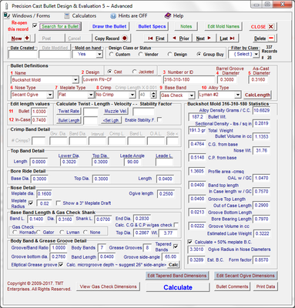Click the Crimp Length spinner arrows

click(x=153, y=95)
